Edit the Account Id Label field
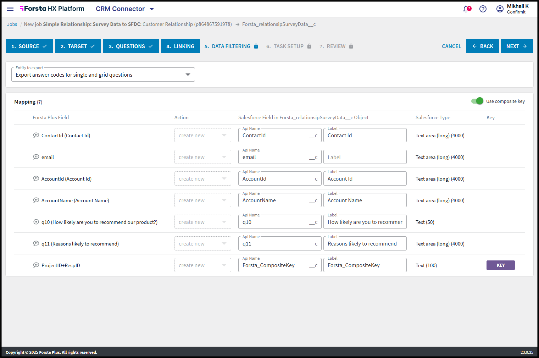Image resolution: width=539 pixels, height=358 pixels. [365, 178]
